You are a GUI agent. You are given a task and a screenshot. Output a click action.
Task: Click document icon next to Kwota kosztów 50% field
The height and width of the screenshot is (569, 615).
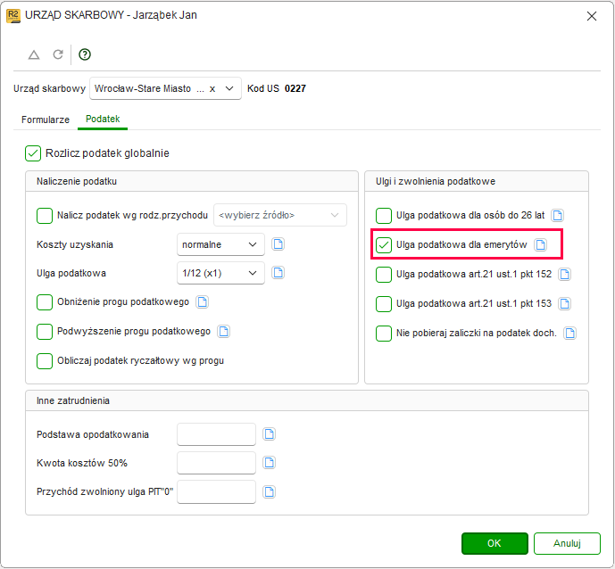click(269, 462)
